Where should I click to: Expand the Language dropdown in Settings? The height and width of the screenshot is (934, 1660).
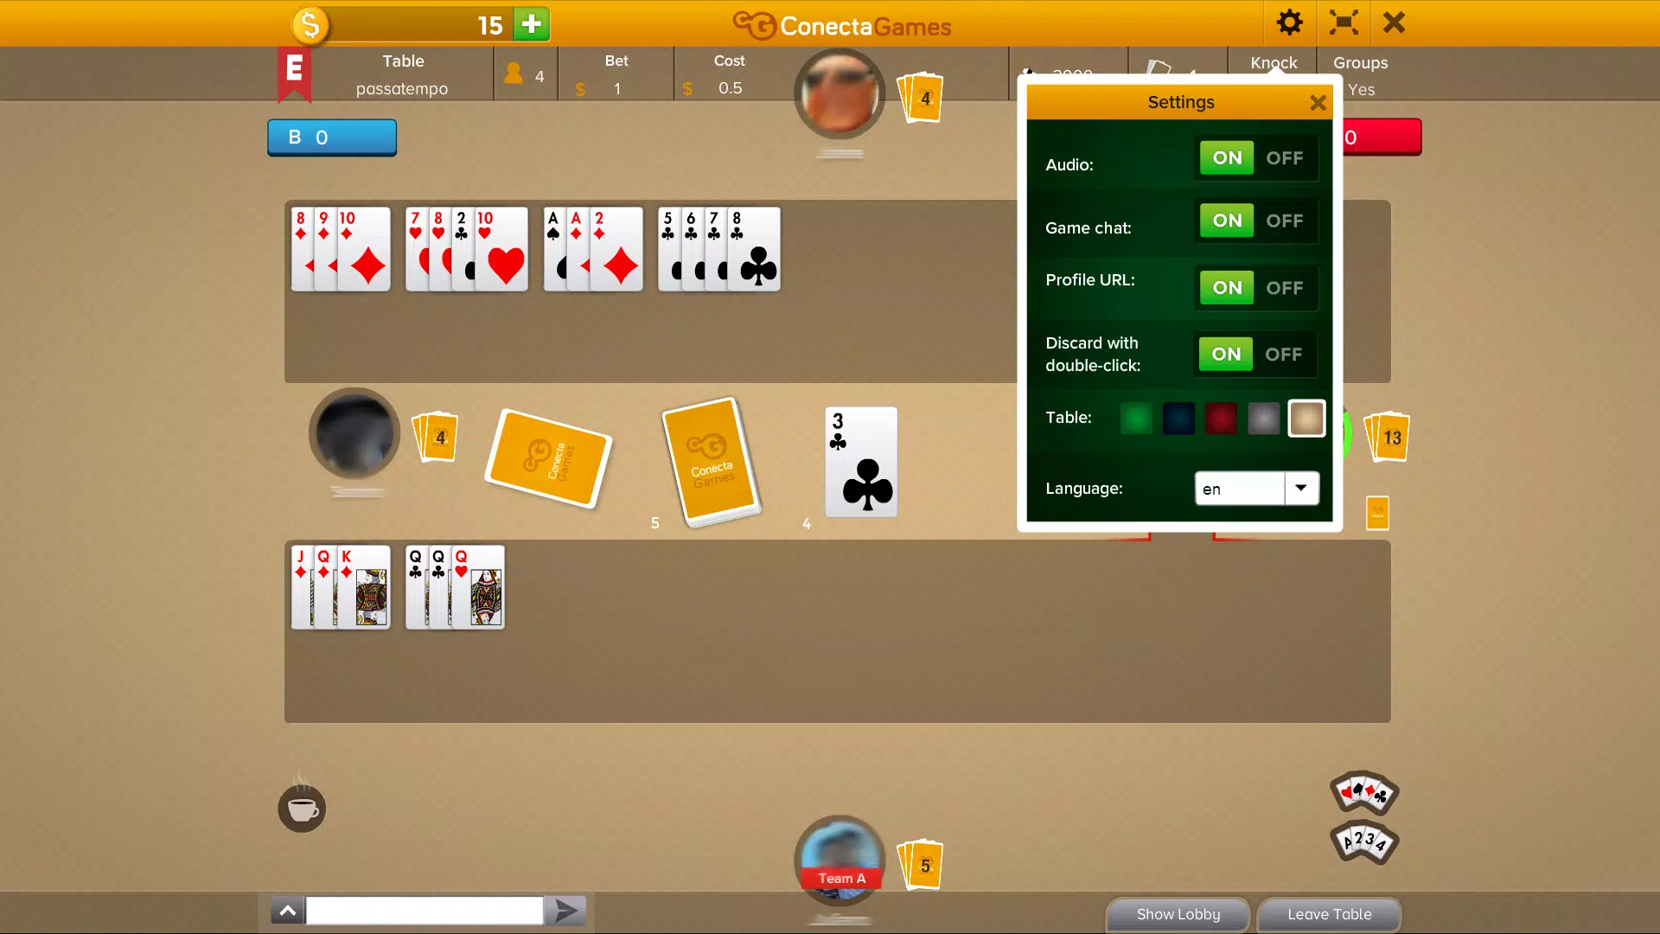point(1299,487)
